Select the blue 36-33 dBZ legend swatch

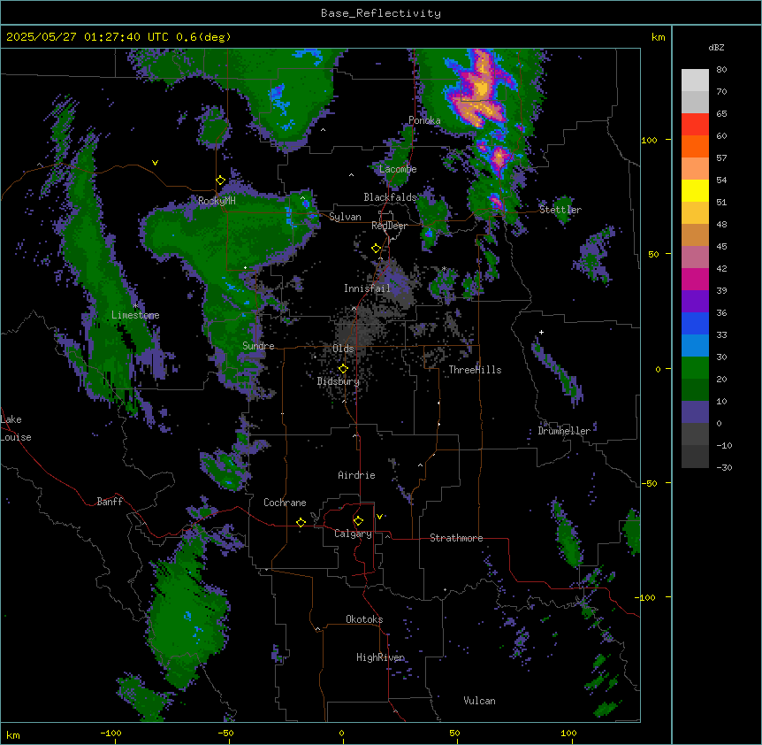695,324
